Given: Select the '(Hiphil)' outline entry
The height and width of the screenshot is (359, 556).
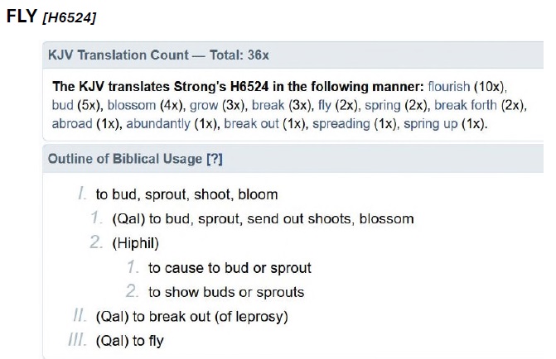Looking at the screenshot, I should (135, 243).
